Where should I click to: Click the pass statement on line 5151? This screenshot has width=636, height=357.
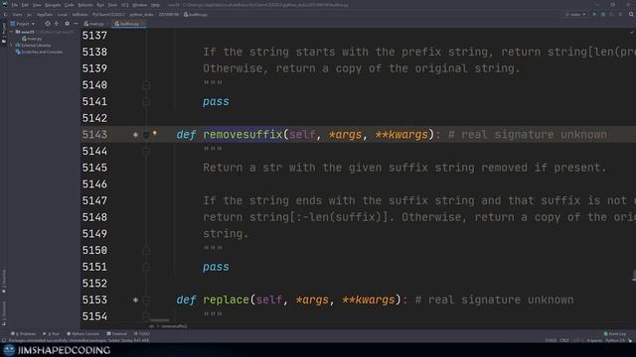pos(216,267)
